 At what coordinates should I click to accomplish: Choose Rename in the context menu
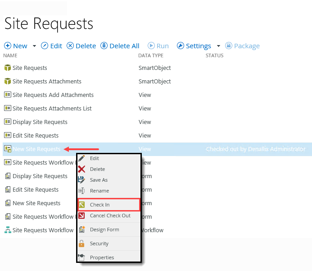pyautogui.click(x=99, y=191)
